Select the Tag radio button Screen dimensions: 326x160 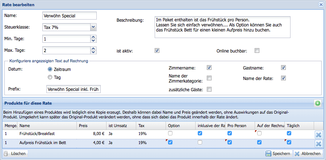(x=50, y=77)
